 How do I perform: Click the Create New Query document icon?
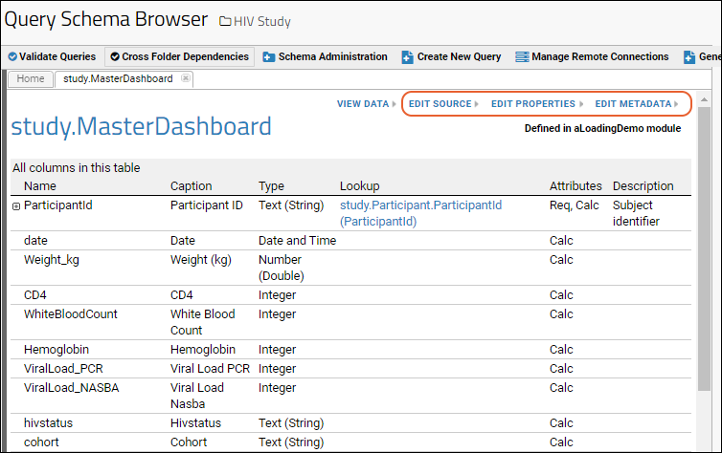[x=407, y=57]
